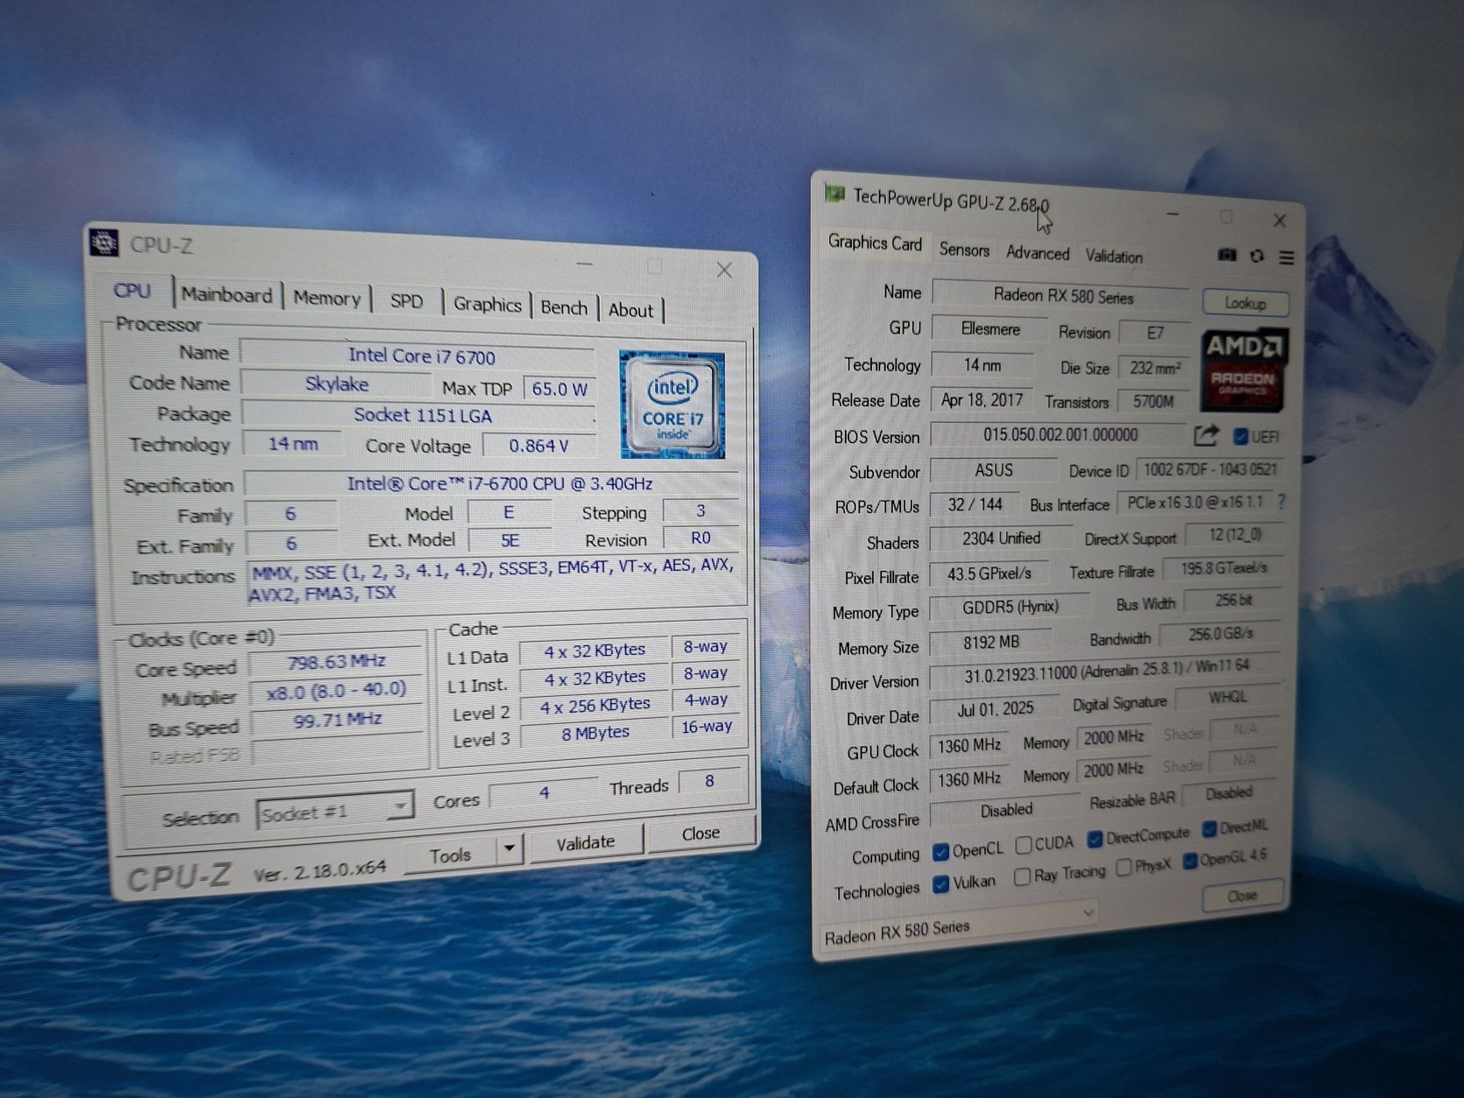Open the SPD tab in CPU-Z
The image size is (1464, 1098).
406,301
